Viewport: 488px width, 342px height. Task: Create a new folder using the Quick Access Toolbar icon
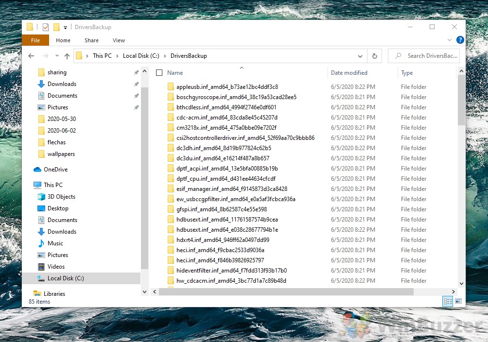56,27
